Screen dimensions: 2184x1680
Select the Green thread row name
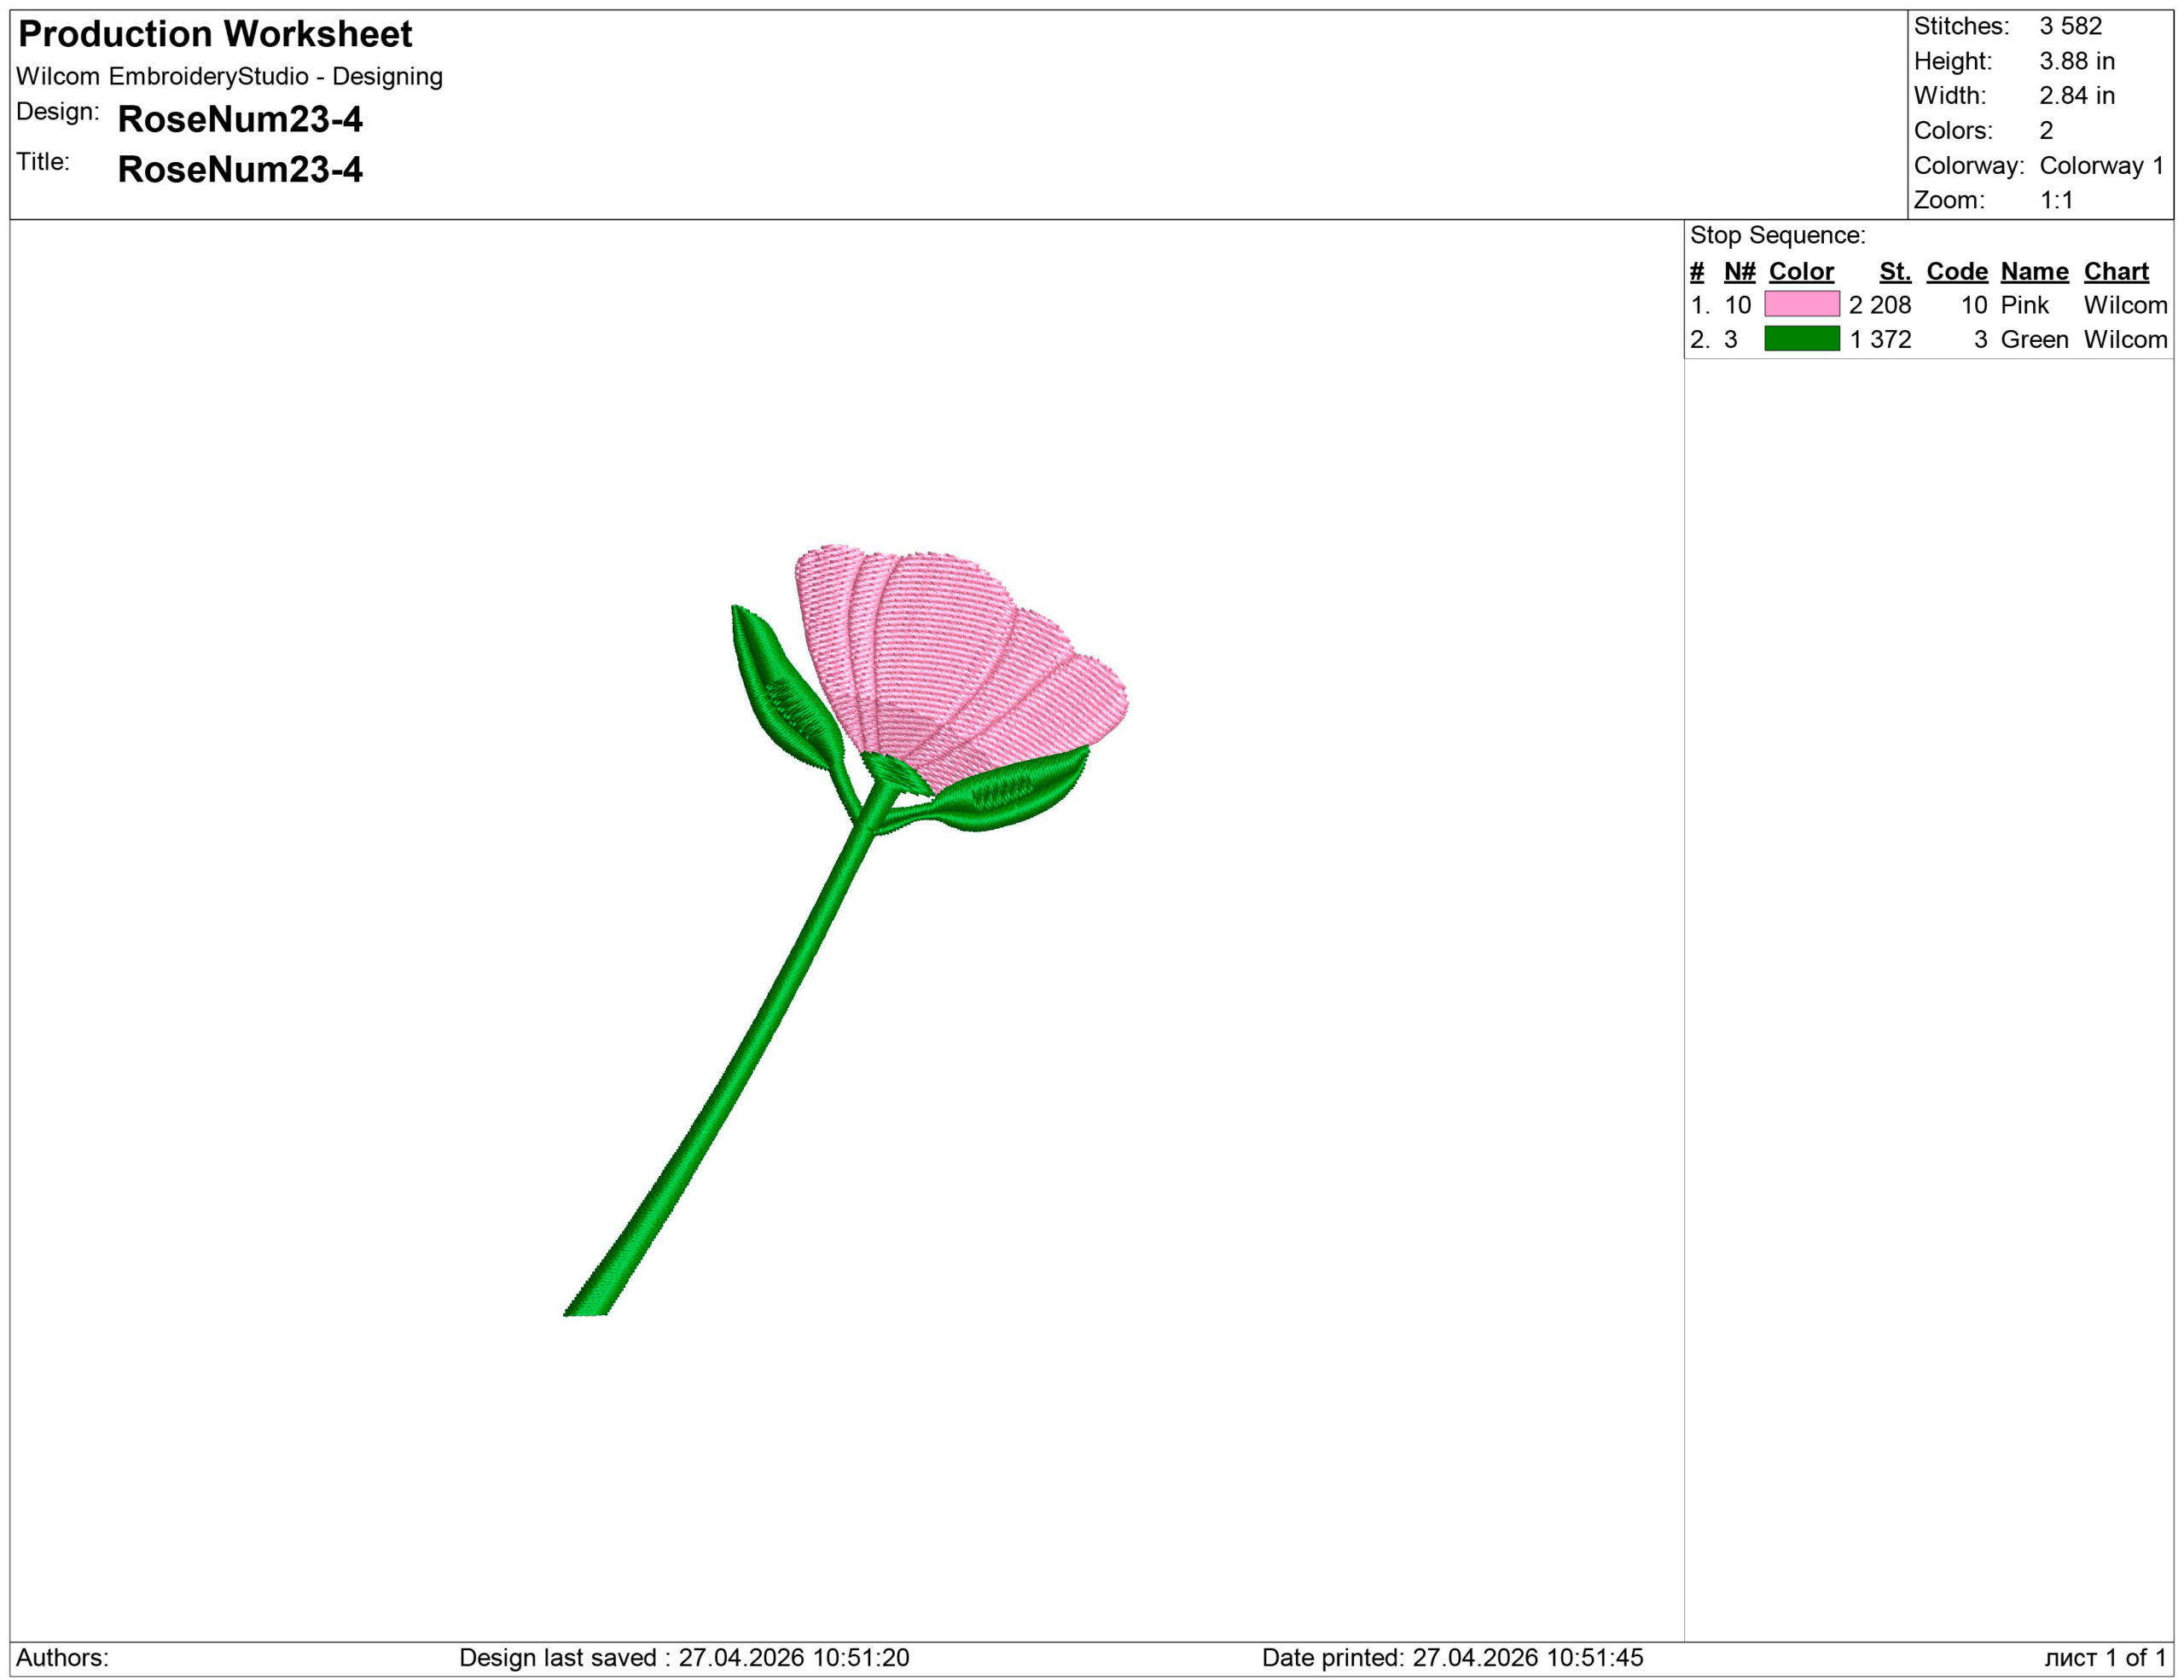pyautogui.click(x=2034, y=339)
